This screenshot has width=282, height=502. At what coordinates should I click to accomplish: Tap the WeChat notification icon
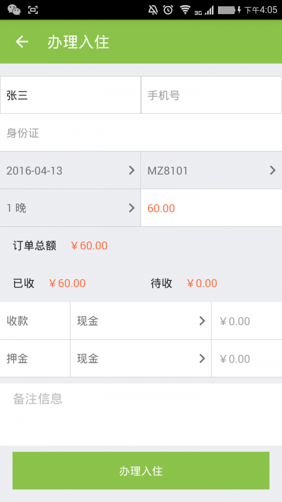(14, 10)
